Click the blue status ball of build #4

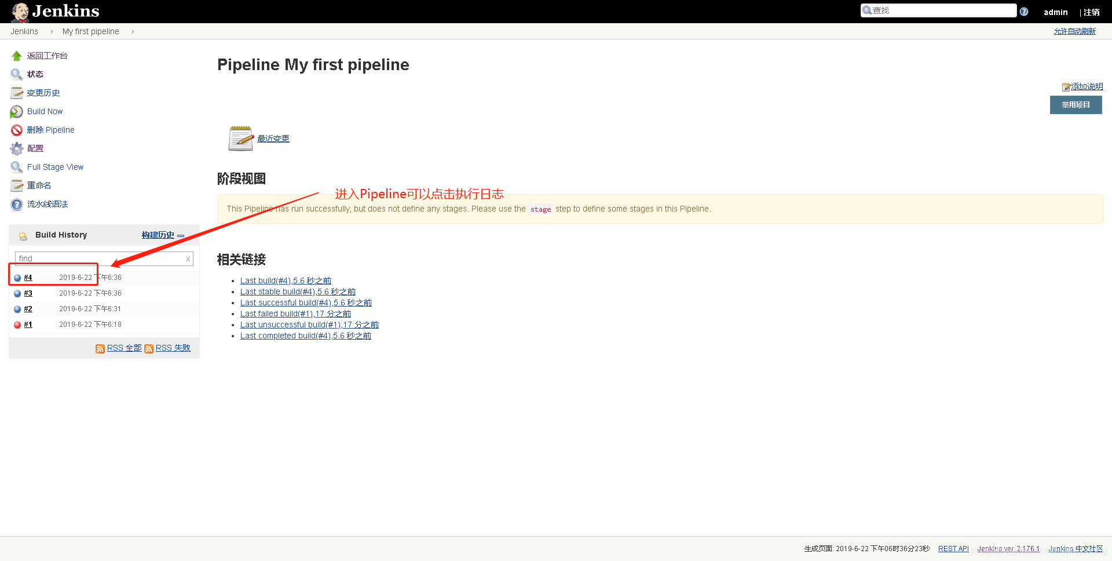17,278
